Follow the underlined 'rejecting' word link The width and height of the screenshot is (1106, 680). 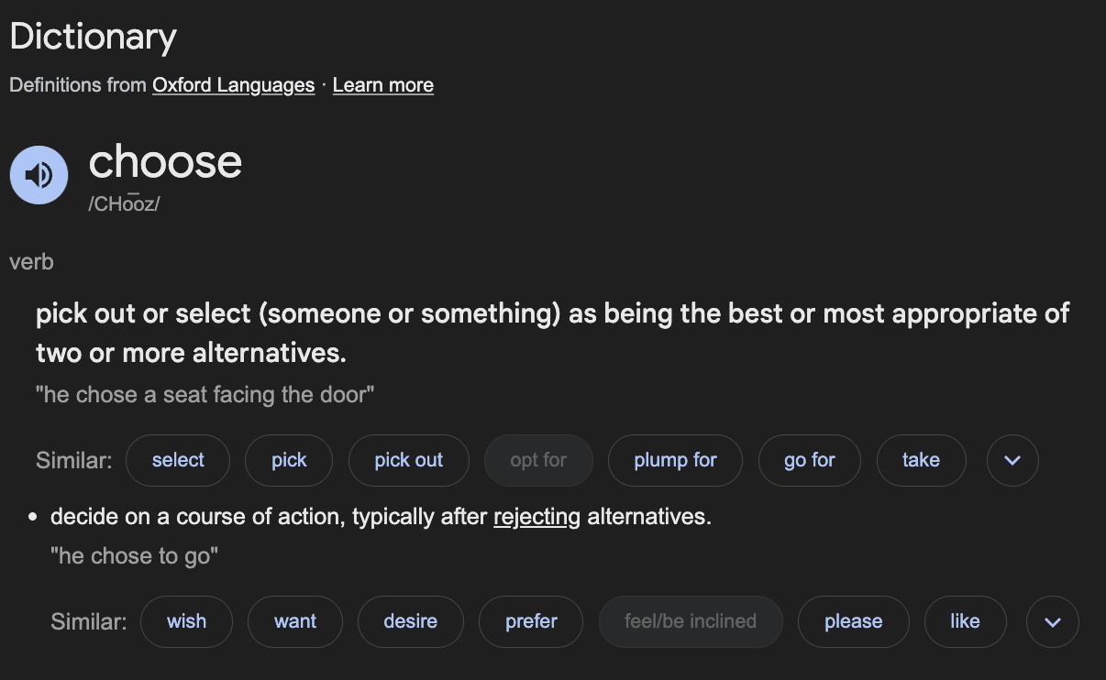point(536,517)
